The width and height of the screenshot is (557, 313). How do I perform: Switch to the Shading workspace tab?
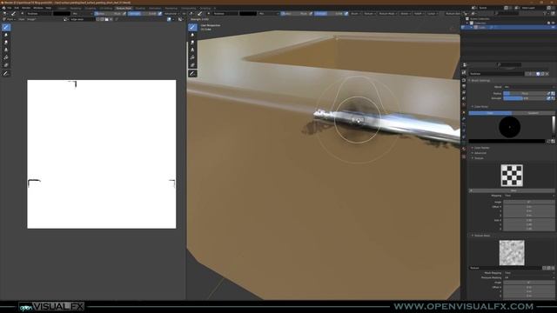pos(140,8)
